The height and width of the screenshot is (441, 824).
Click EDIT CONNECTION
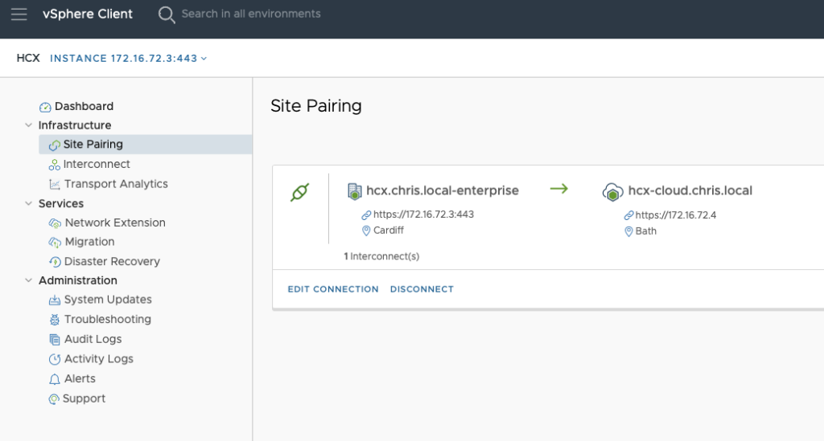(x=332, y=289)
